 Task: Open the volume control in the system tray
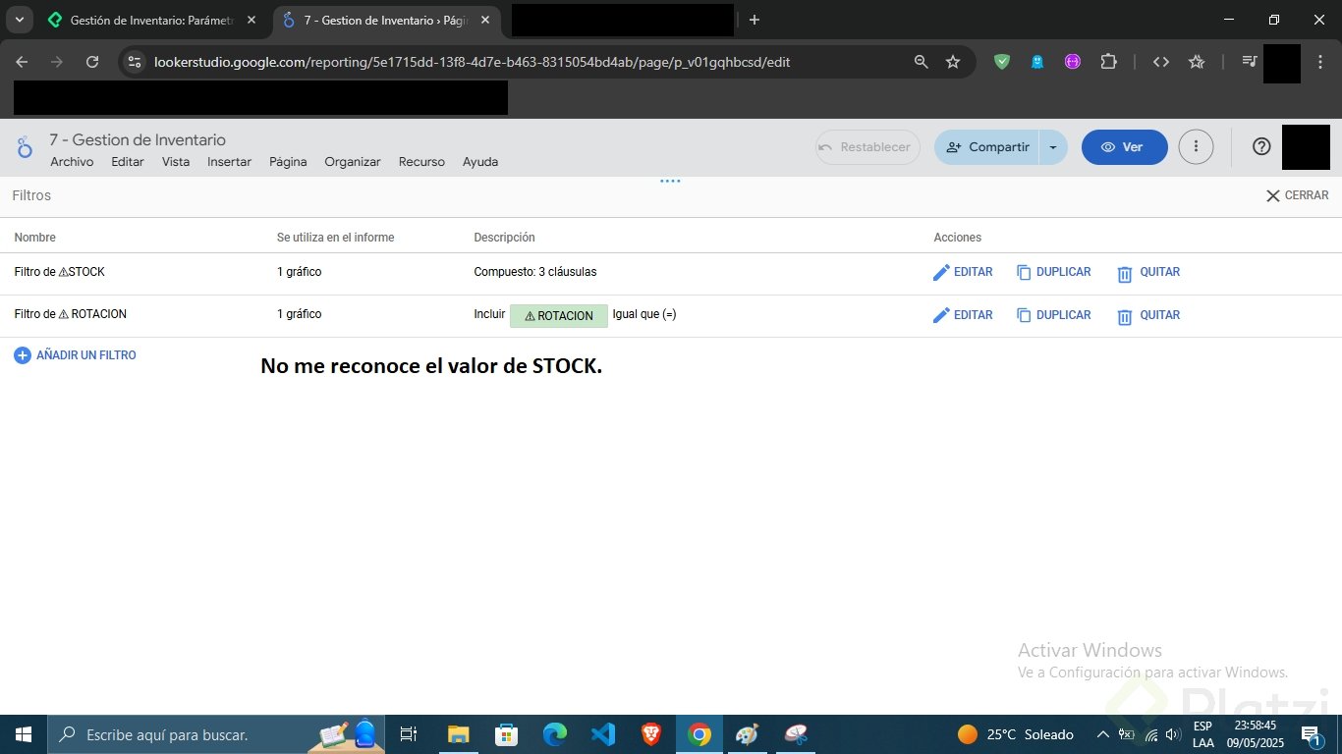pos(1172,734)
